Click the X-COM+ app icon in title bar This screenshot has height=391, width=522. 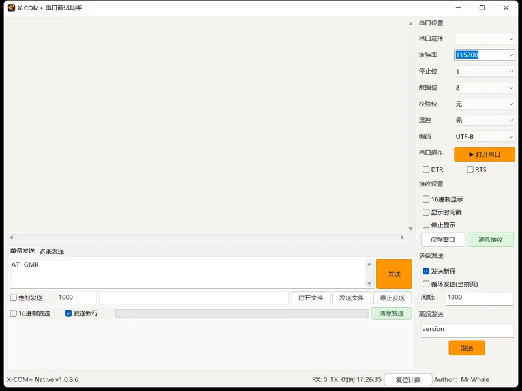pyautogui.click(x=11, y=7)
